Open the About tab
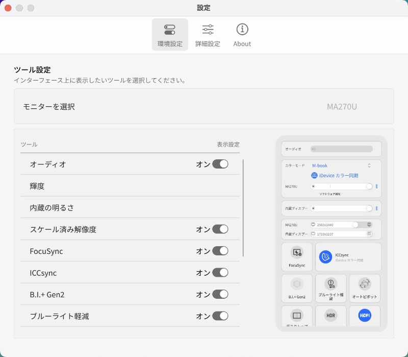408x357 pixels. (242, 34)
